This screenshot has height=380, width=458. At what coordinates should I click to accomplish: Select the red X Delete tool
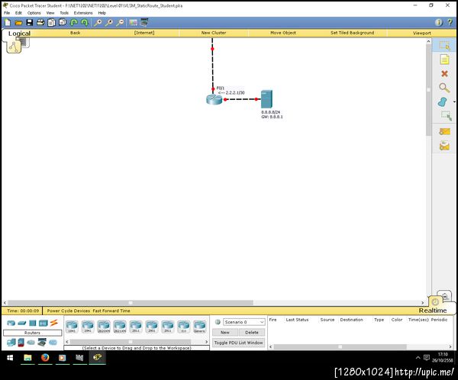[x=444, y=73]
